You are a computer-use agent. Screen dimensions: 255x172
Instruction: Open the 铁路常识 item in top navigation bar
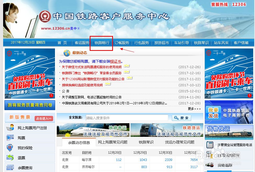[x=201, y=43]
